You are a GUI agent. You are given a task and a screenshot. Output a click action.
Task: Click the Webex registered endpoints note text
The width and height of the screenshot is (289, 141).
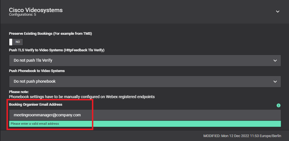(82, 97)
